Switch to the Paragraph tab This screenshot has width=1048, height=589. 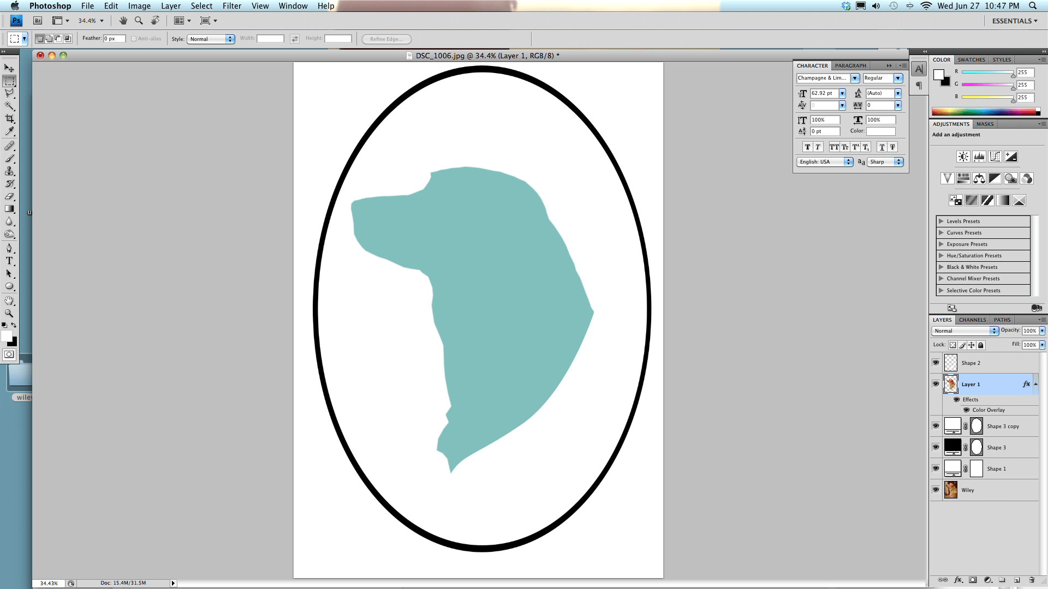tap(850, 66)
